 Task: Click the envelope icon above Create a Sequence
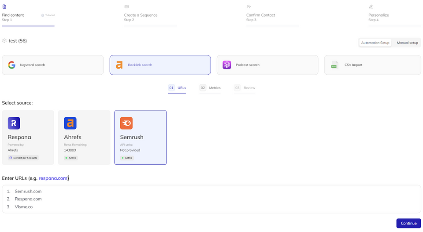126,7
